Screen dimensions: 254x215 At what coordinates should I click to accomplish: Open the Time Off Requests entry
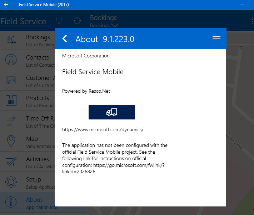[x=28, y=121]
